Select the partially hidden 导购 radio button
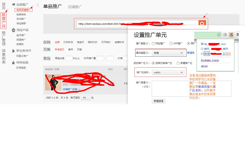 pyautogui.click(x=188, y=44)
